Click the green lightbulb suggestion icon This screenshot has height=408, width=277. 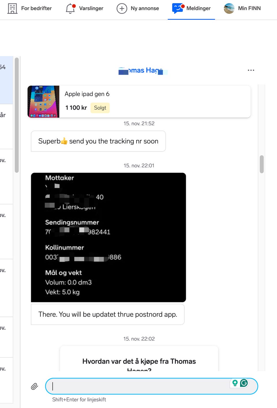pos(235,383)
